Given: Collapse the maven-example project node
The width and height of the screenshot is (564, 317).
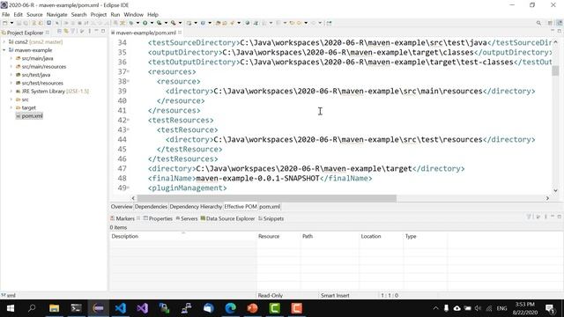Looking at the screenshot, I should (x=4, y=50).
